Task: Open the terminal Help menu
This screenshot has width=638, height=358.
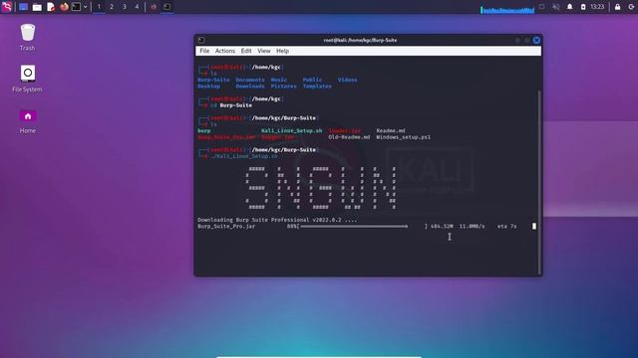Action: click(x=282, y=51)
